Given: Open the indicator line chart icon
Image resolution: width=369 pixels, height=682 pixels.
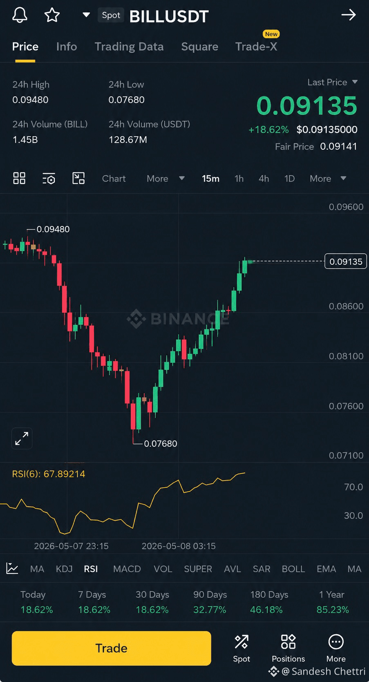Looking at the screenshot, I should pos(12,568).
